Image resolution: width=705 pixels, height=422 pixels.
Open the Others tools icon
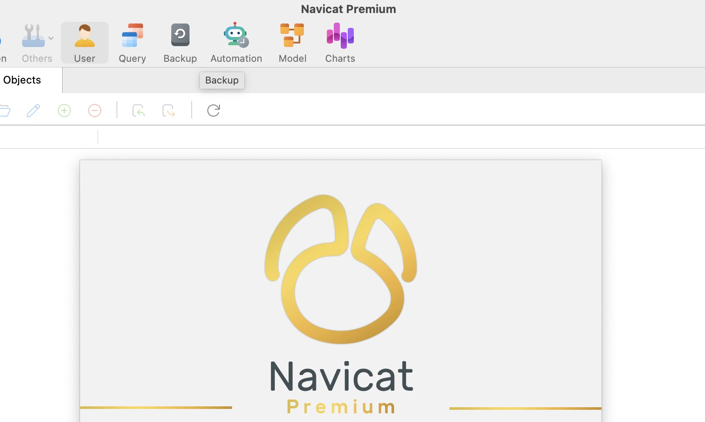(x=33, y=36)
